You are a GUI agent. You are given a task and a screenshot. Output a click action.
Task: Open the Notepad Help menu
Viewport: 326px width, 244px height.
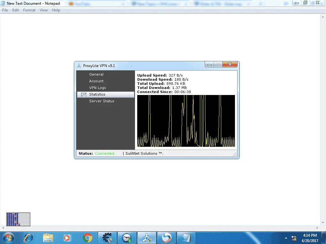[56, 10]
